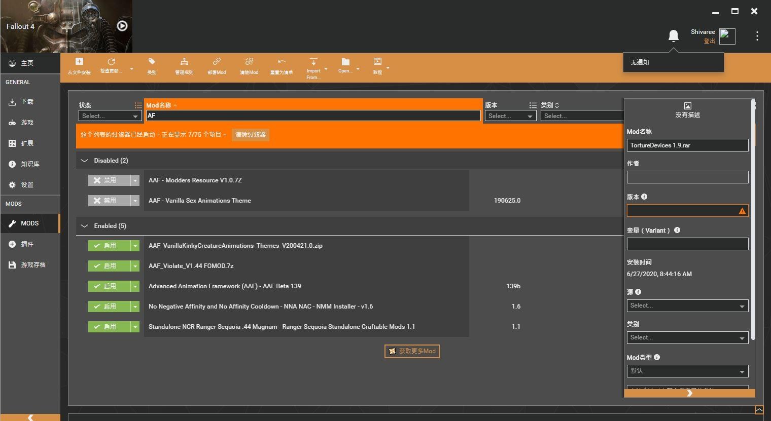Open manage rules icon
The image size is (771, 421).
click(184, 61)
